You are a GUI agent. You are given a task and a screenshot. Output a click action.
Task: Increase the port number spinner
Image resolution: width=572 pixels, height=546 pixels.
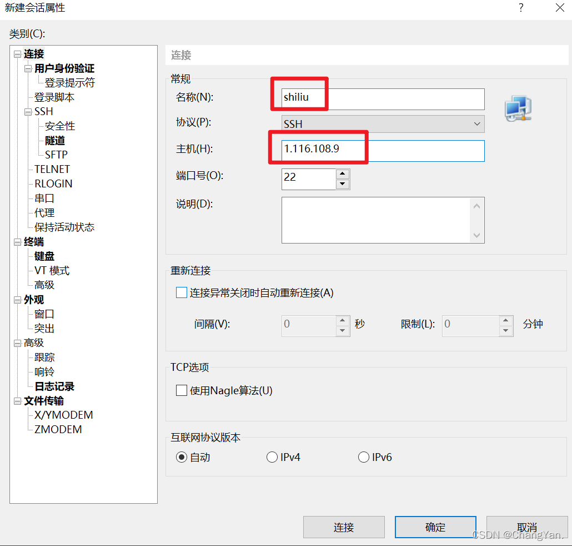click(x=343, y=173)
